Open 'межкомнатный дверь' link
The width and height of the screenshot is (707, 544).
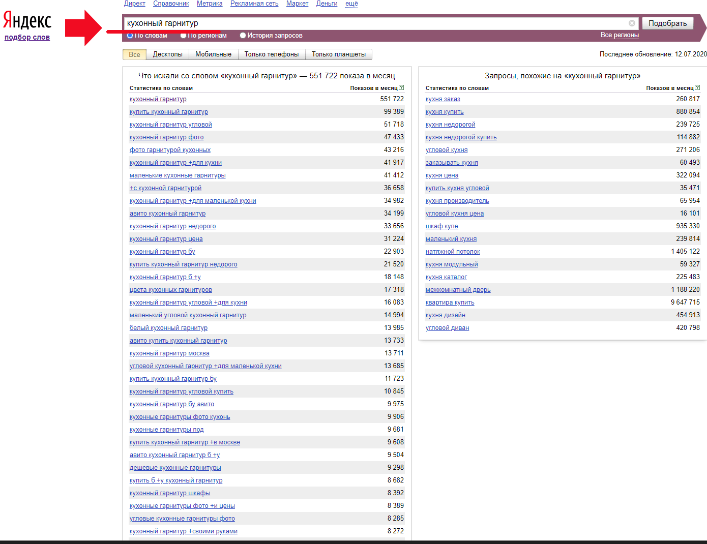click(x=458, y=290)
